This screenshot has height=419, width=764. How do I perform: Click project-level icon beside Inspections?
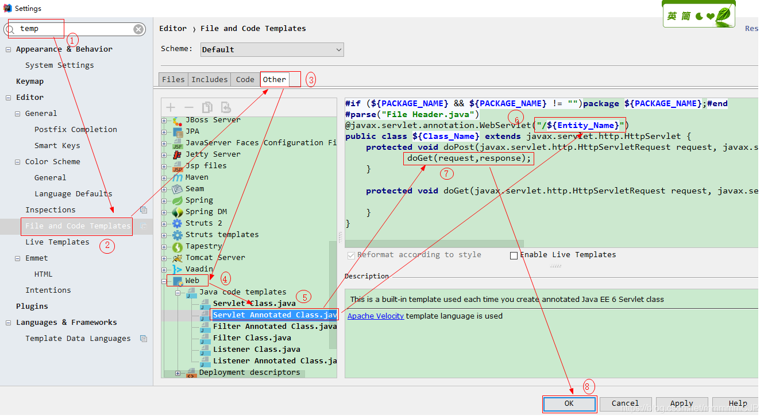(143, 210)
